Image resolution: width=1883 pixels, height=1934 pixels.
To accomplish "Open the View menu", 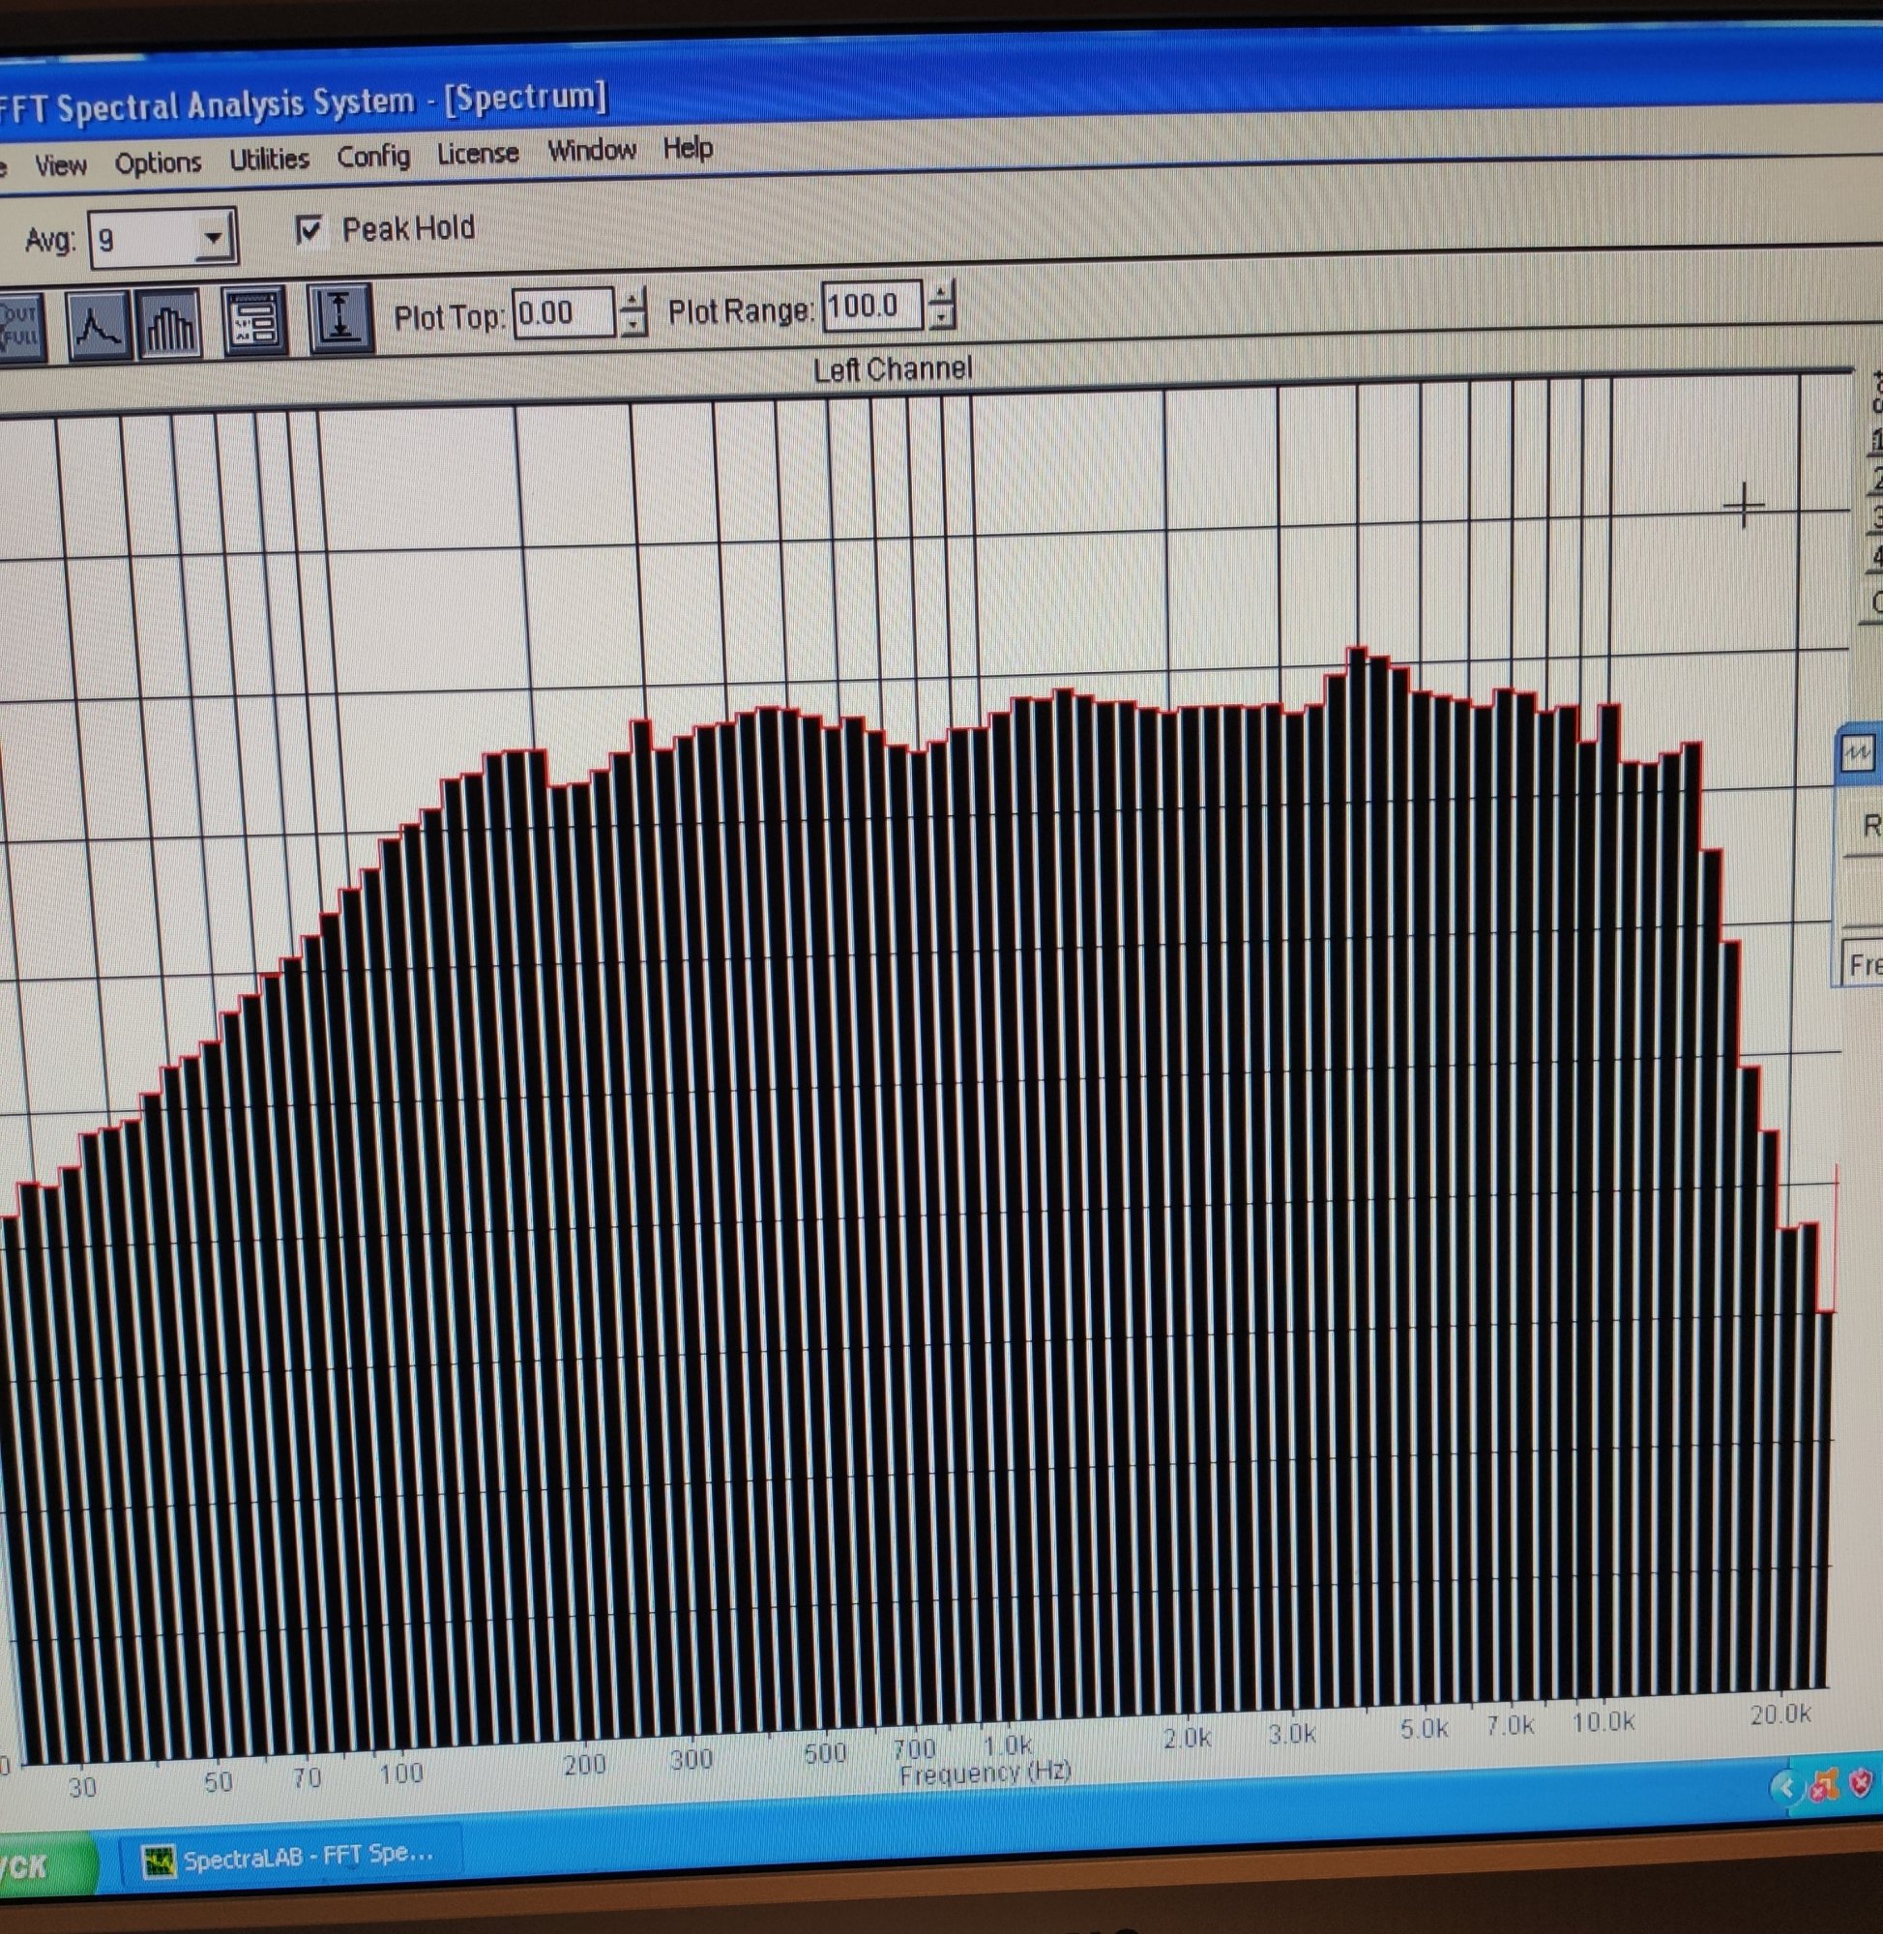I will pos(60,165).
